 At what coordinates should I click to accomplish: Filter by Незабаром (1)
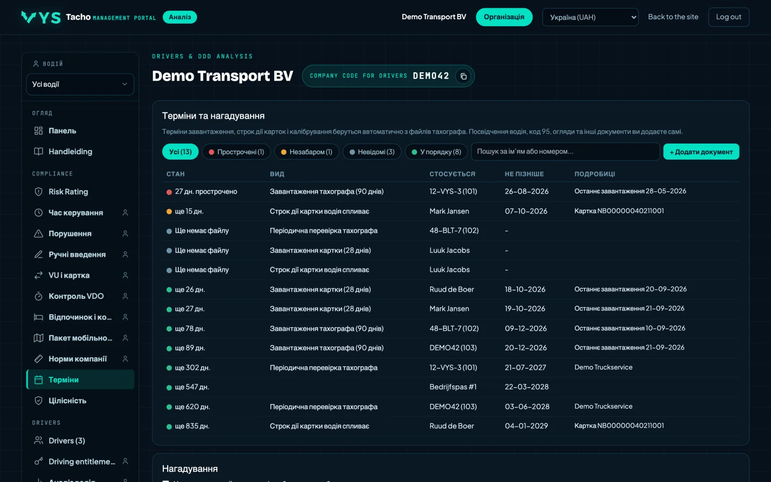tap(306, 152)
